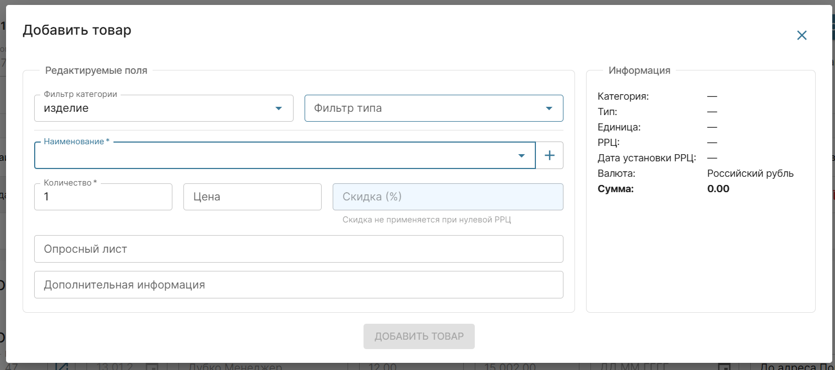
Task: Click the selected value изделие
Action: click(x=66, y=108)
